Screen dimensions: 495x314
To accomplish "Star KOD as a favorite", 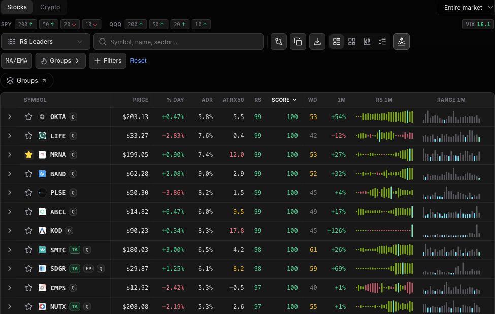I will coord(29,230).
